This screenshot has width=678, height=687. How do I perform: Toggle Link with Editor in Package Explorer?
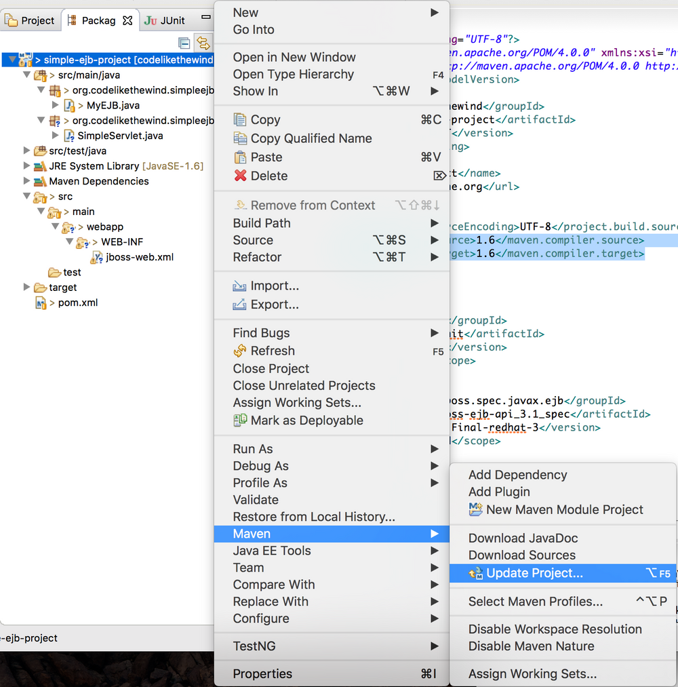pyautogui.click(x=203, y=42)
